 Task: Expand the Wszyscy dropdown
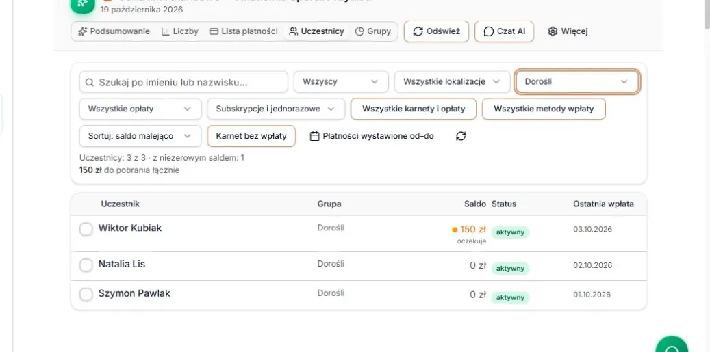click(x=341, y=82)
